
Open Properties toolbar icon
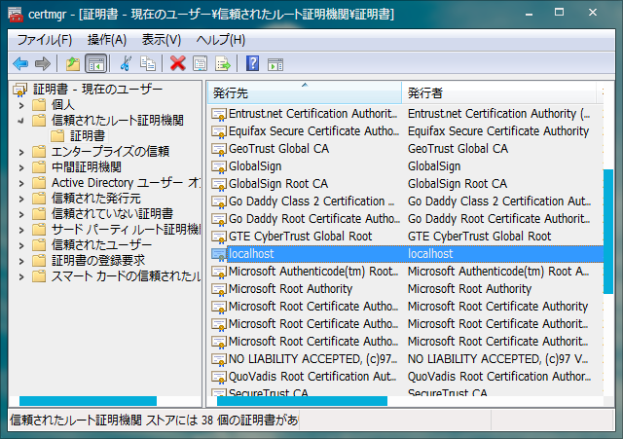[x=200, y=63]
